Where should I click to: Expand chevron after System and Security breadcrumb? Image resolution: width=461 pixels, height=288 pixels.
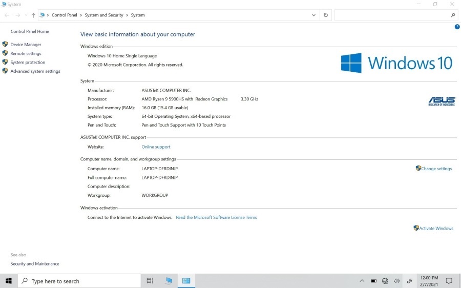tap(128, 15)
